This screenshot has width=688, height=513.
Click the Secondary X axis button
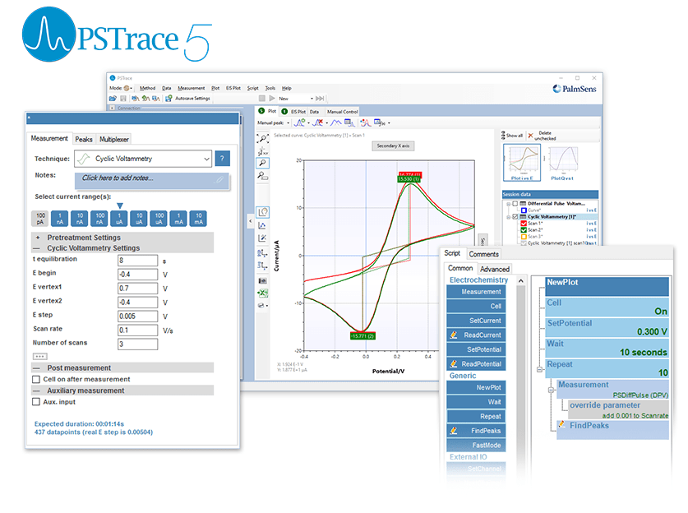[x=393, y=146]
